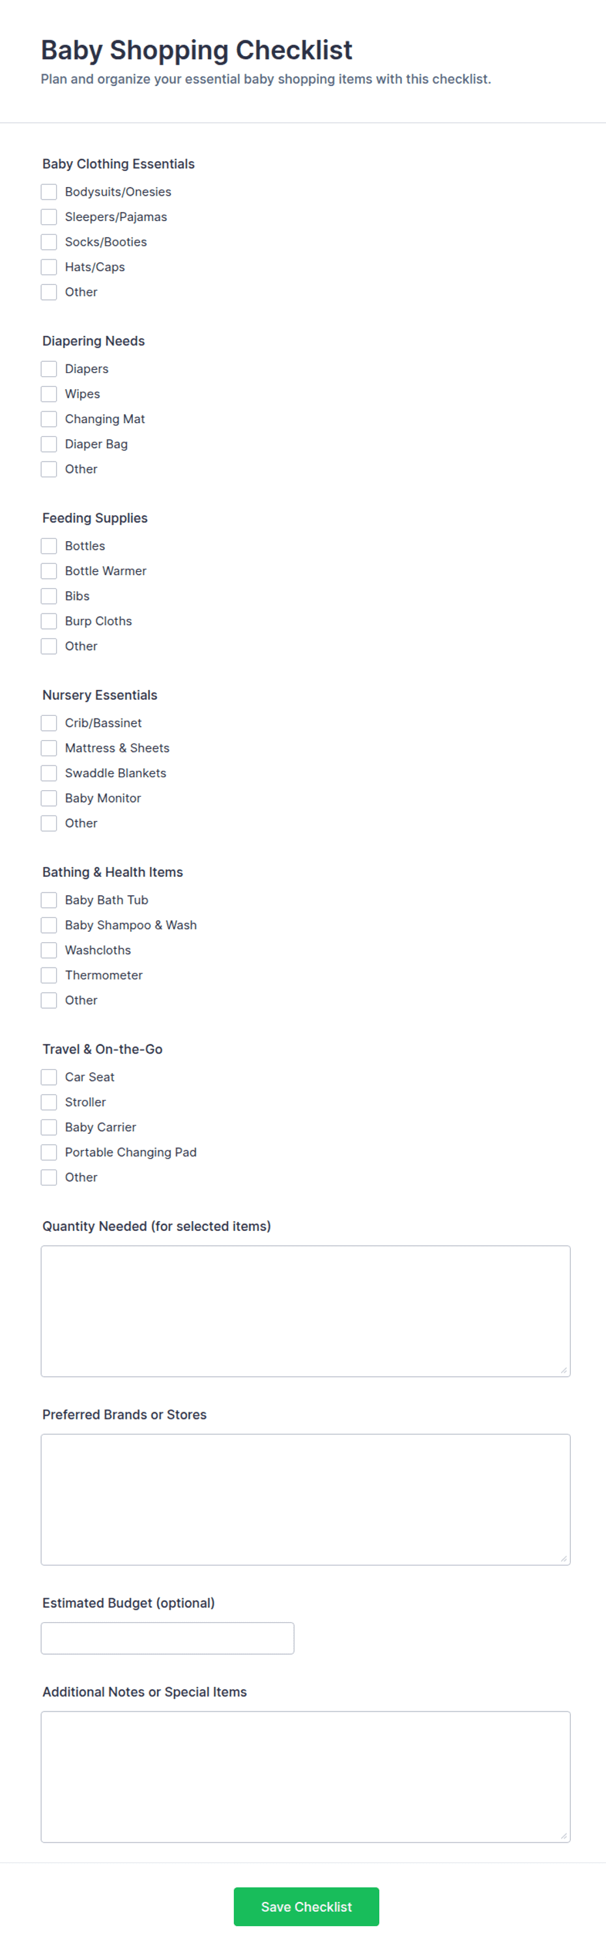Check the Bottle Warmer option
The image size is (606, 1958).
tap(49, 571)
